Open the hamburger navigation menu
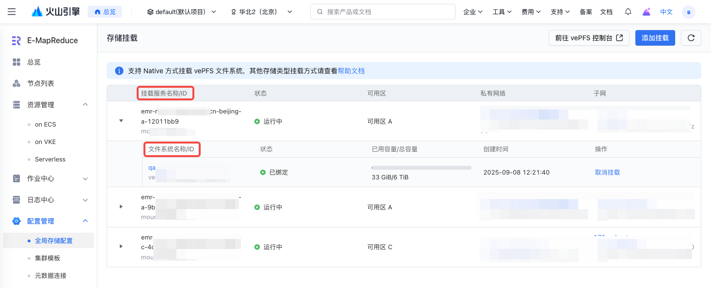 12,12
